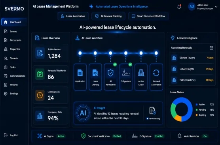This screenshot has height=145, width=220.
Task: Click the Lease Intelligence lightbulb icon
Action: [173, 38]
